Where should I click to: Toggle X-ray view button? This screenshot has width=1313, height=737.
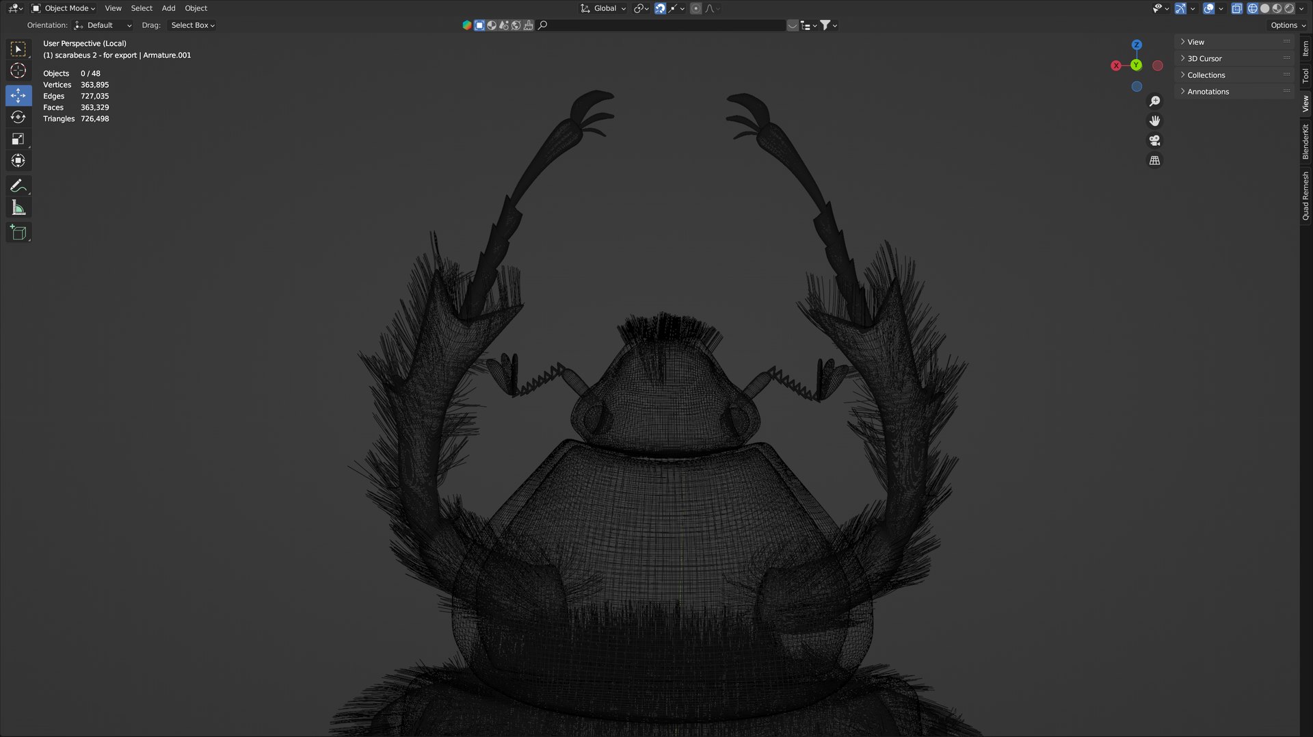[1236, 8]
